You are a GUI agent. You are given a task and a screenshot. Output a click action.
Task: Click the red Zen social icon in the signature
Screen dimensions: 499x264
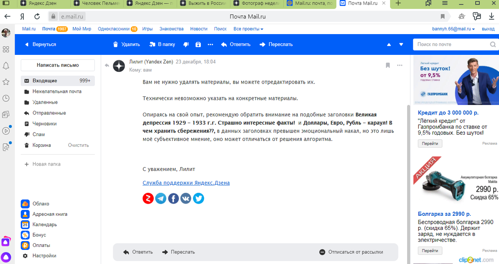[148, 198]
